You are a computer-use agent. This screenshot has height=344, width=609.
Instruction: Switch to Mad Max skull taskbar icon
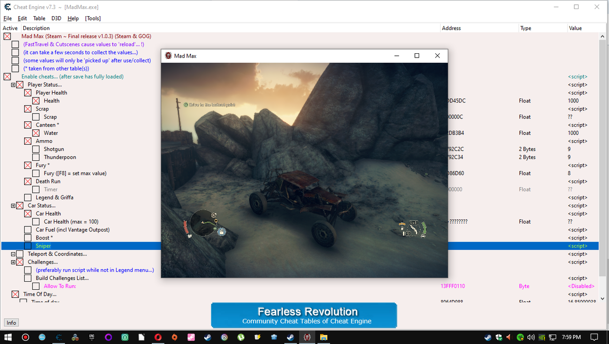point(307,337)
